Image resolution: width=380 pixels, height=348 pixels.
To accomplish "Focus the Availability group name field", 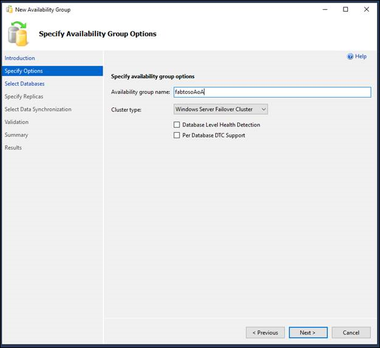I will tap(273, 92).
